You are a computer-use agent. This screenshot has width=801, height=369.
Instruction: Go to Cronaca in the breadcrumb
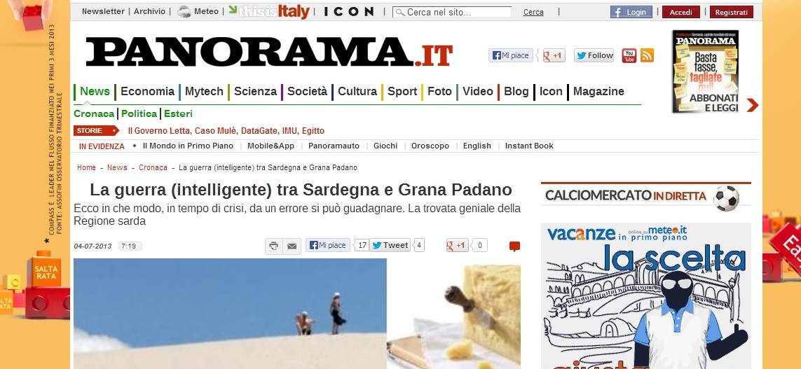153,167
